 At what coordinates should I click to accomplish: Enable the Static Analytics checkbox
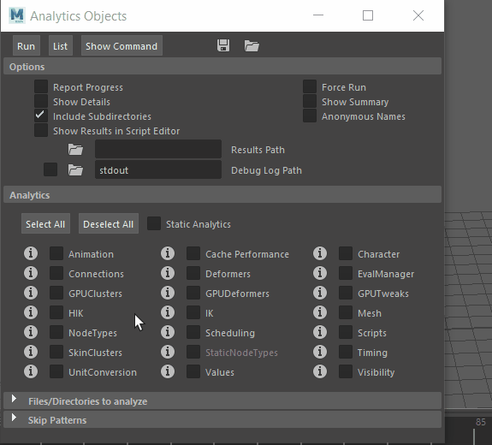click(x=154, y=223)
